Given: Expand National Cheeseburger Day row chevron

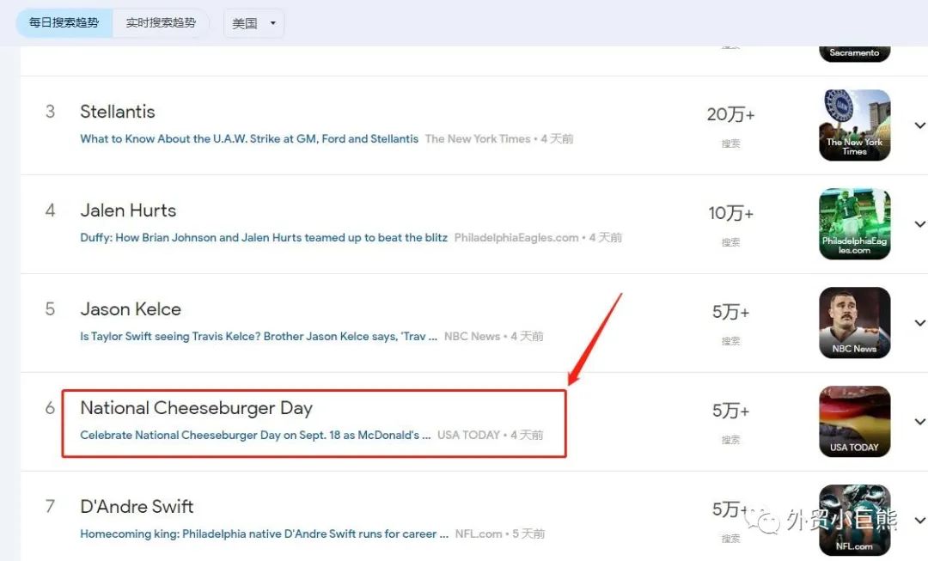Looking at the screenshot, I should [x=919, y=422].
